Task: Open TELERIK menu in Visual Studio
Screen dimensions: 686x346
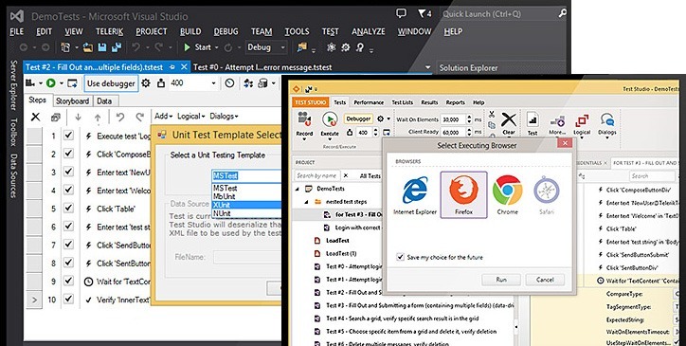Action: [x=109, y=31]
